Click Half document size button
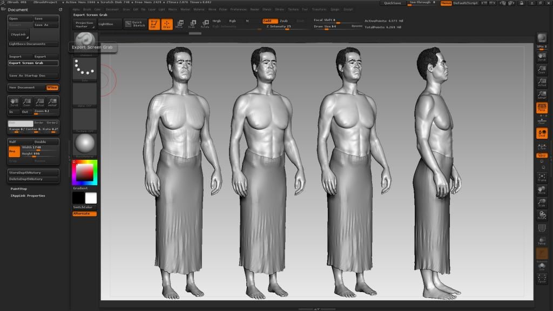This screenshot has height=311, width=553. click(x=20, y=142)
